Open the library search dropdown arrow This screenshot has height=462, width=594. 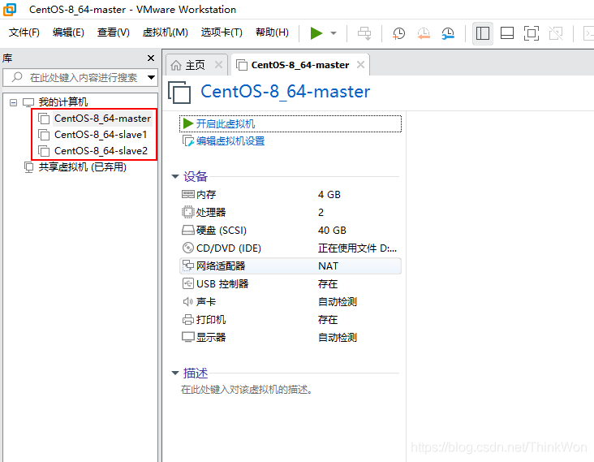[152, 78]
